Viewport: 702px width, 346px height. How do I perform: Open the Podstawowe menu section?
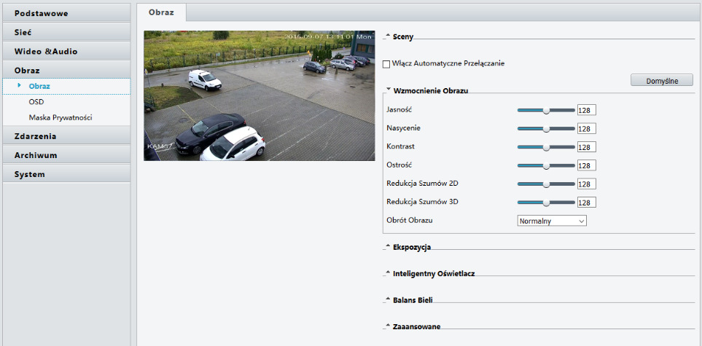coord(66,13)
